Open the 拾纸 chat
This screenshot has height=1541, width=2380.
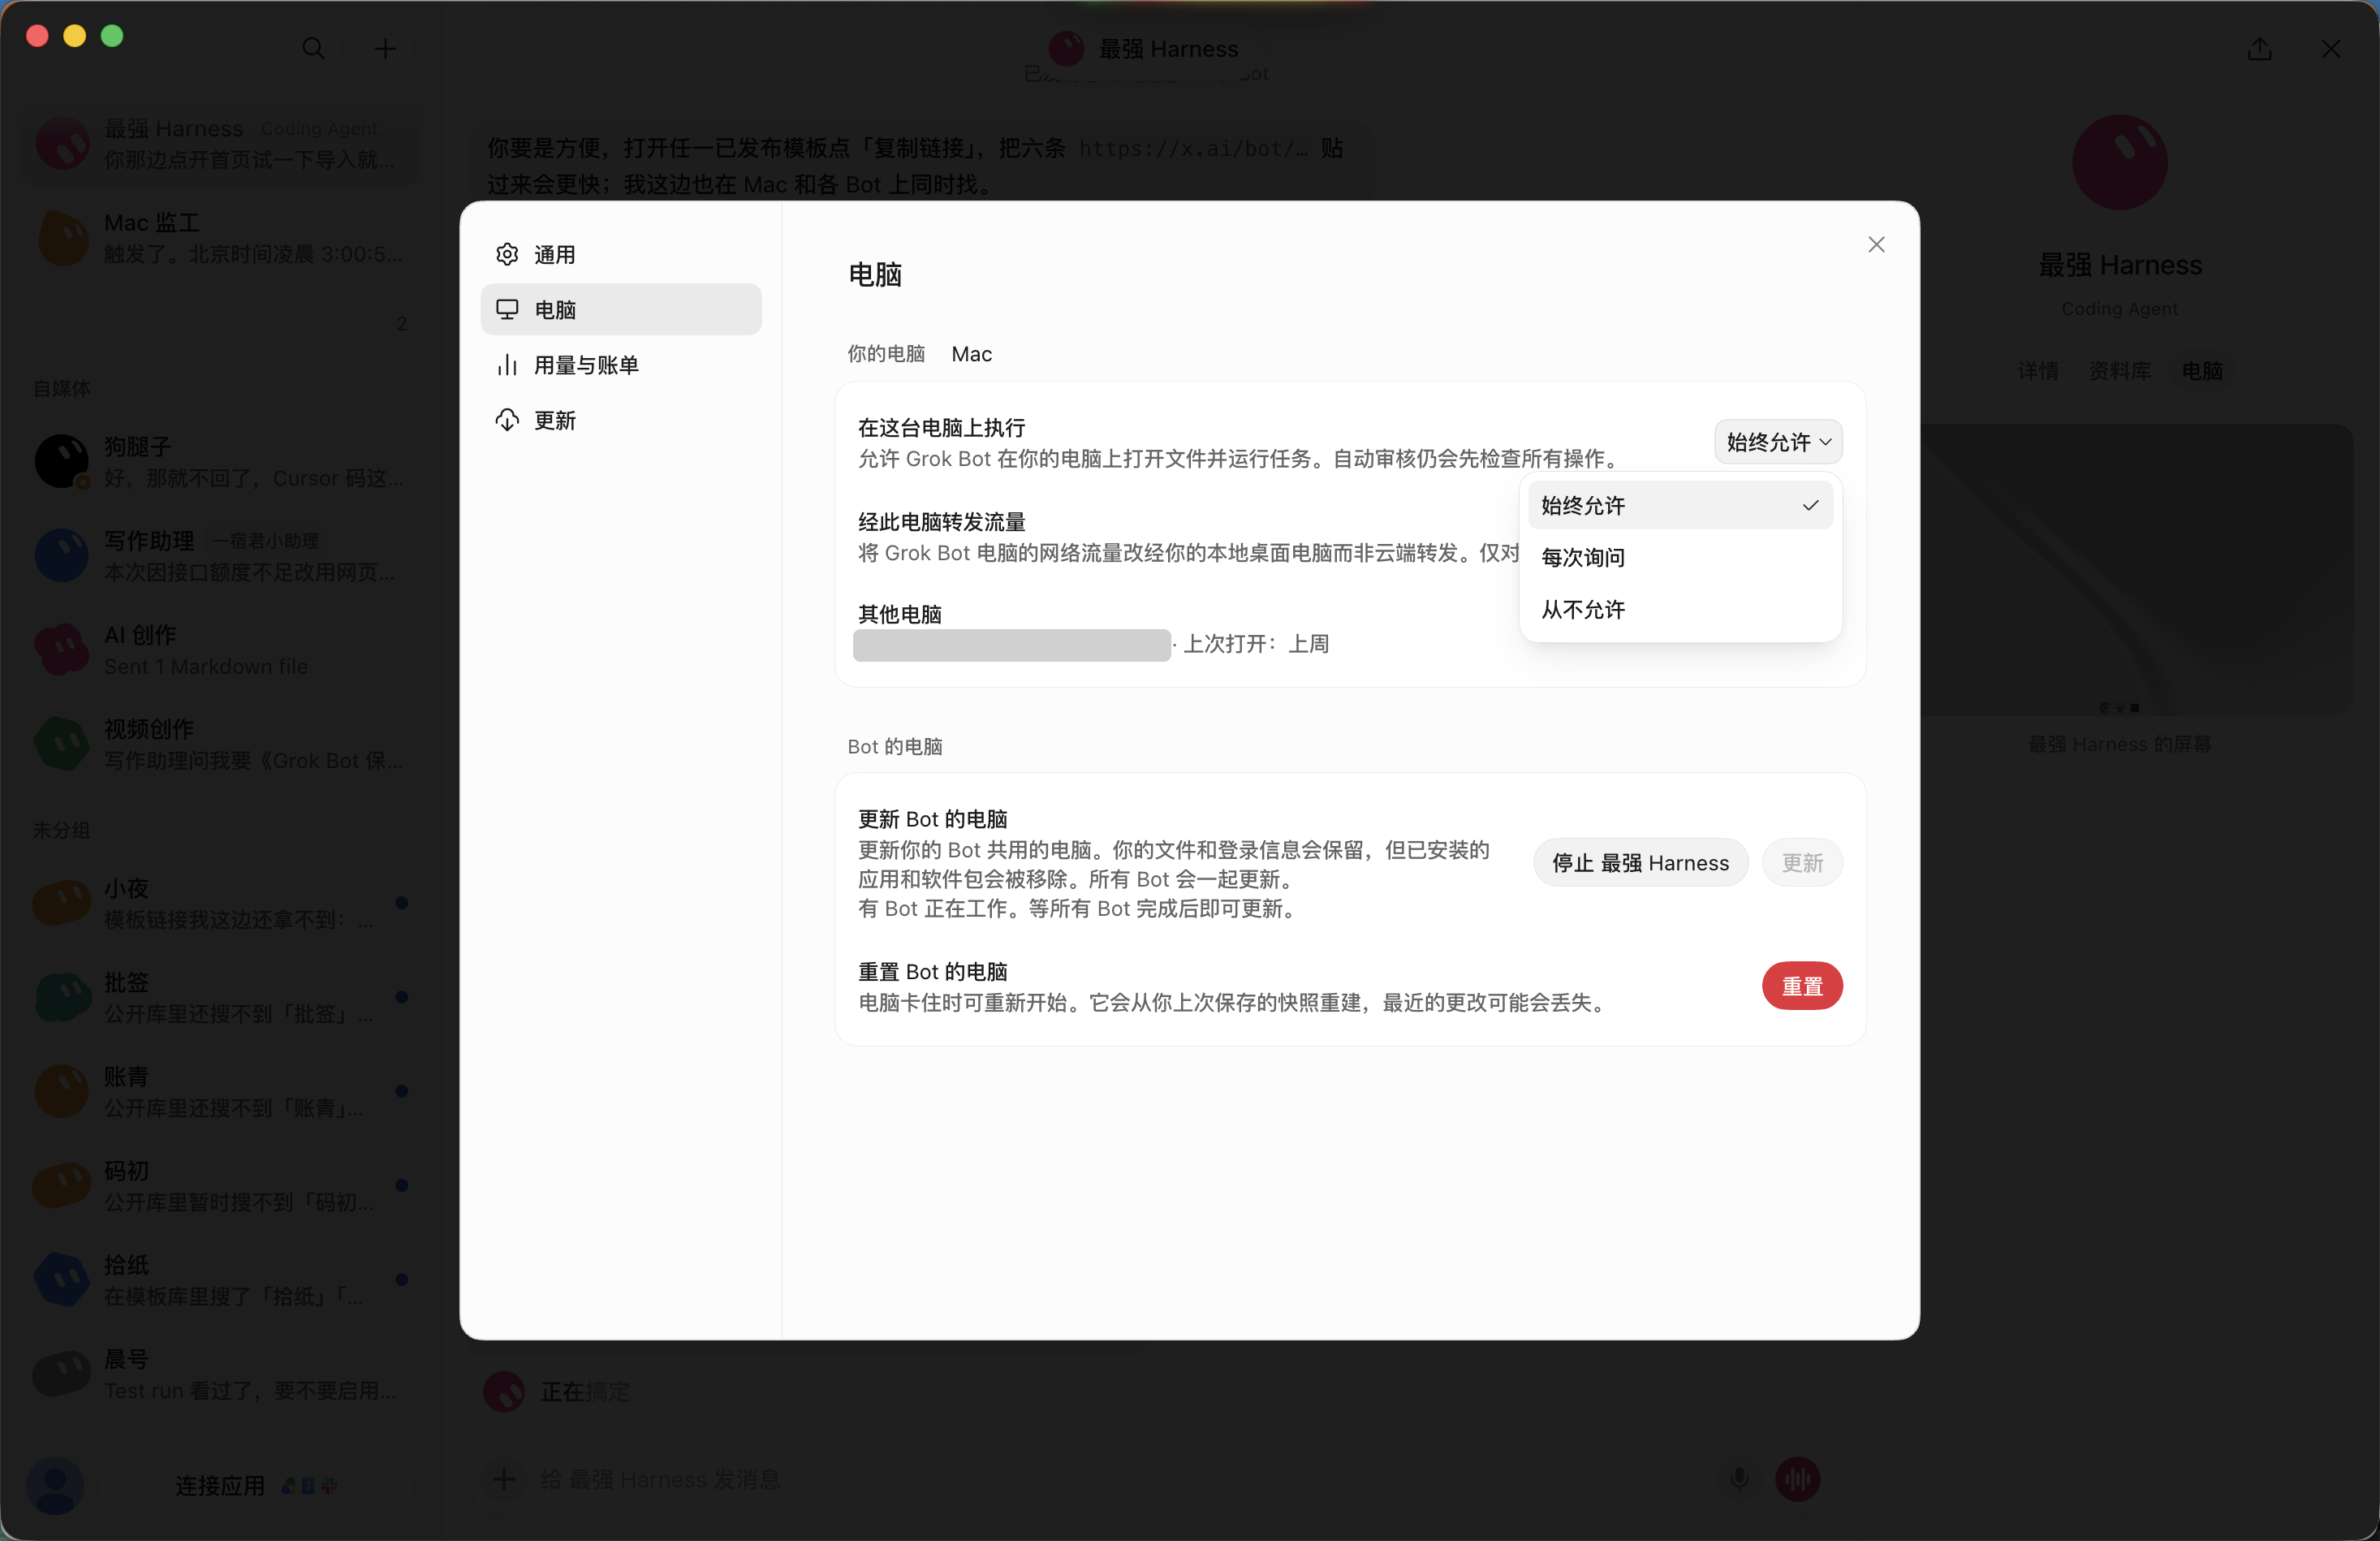pyautogui.click(x=221, y=1279)
